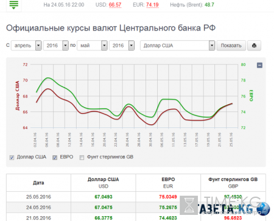Click the vertical ЕВРО axis title

251,96
